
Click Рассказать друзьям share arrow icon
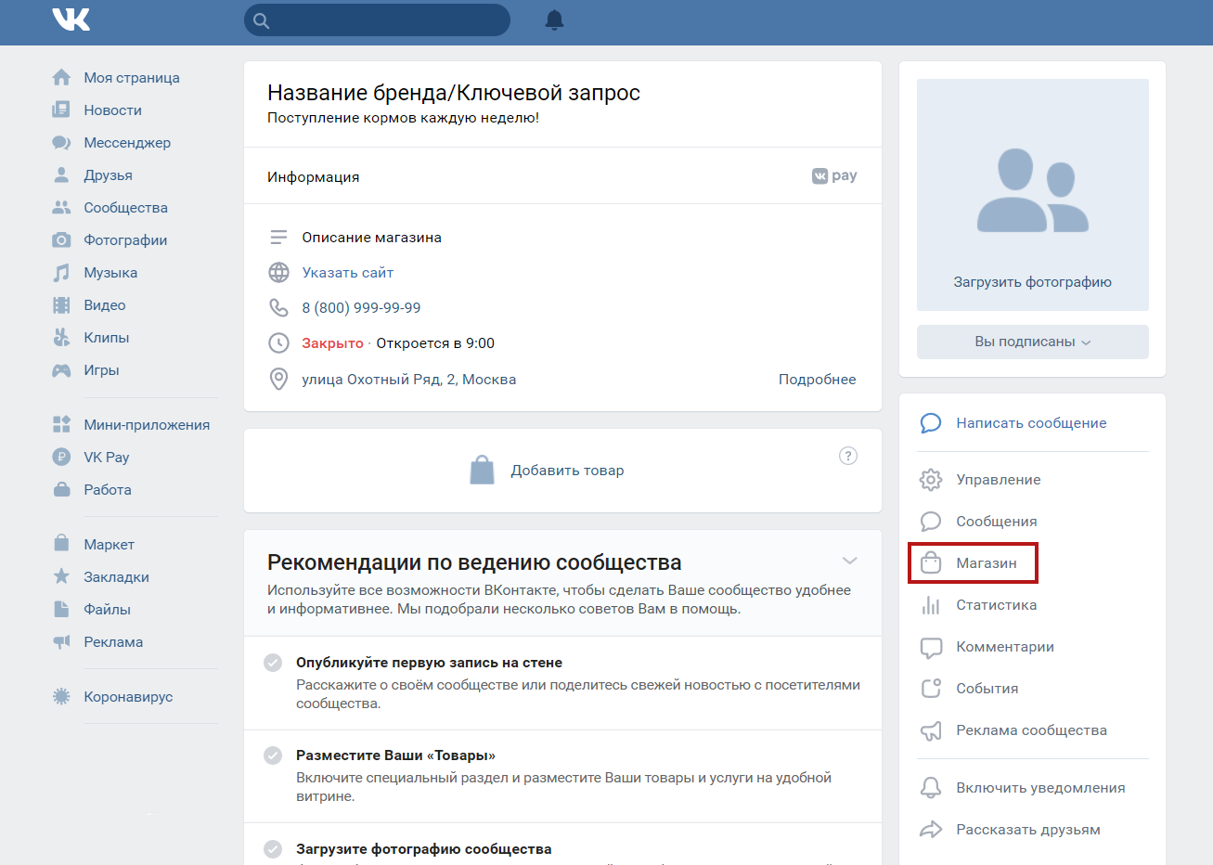(930, 830)
